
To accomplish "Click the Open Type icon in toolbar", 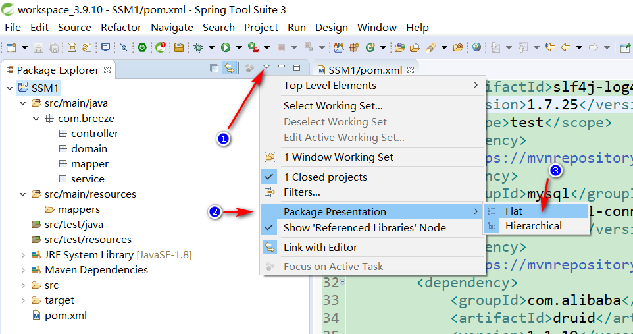I will (399, 47).
